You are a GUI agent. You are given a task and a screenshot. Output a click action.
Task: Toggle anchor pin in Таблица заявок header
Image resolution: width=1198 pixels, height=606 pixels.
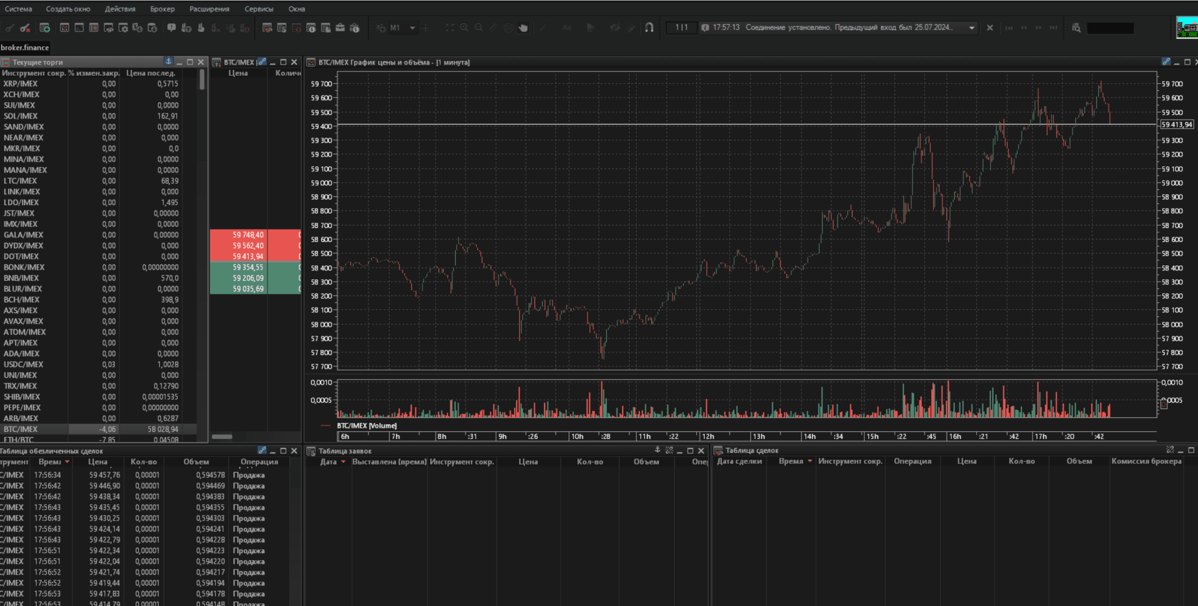657,449
